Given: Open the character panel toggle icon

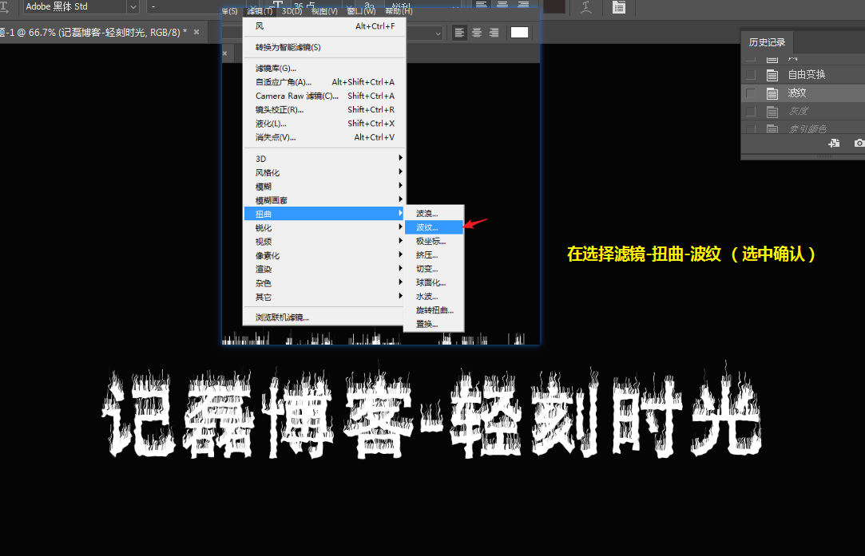Looking at the screenshot, I should point(619,7).
